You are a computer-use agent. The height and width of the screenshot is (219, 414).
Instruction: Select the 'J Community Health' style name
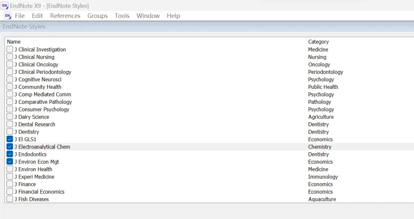(x=38, y=87)
